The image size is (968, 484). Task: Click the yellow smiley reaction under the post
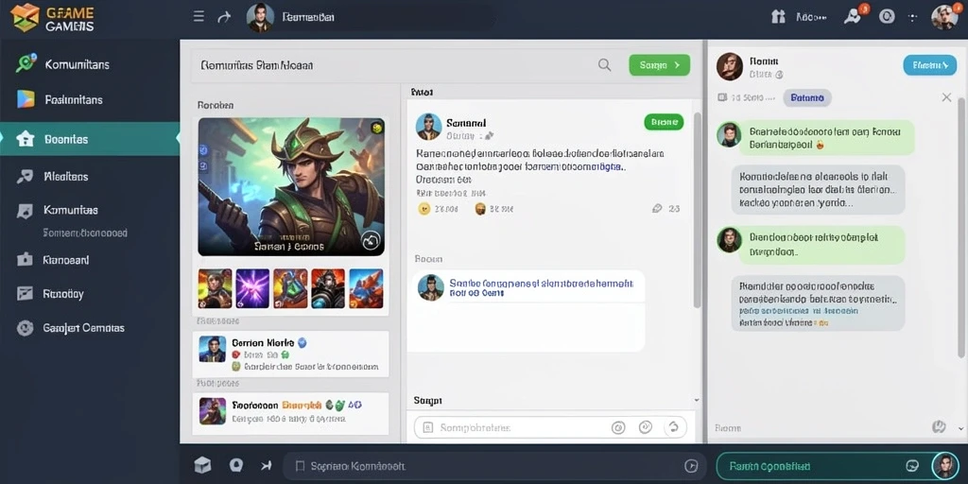pyautogui.click(x=423, y=209)
